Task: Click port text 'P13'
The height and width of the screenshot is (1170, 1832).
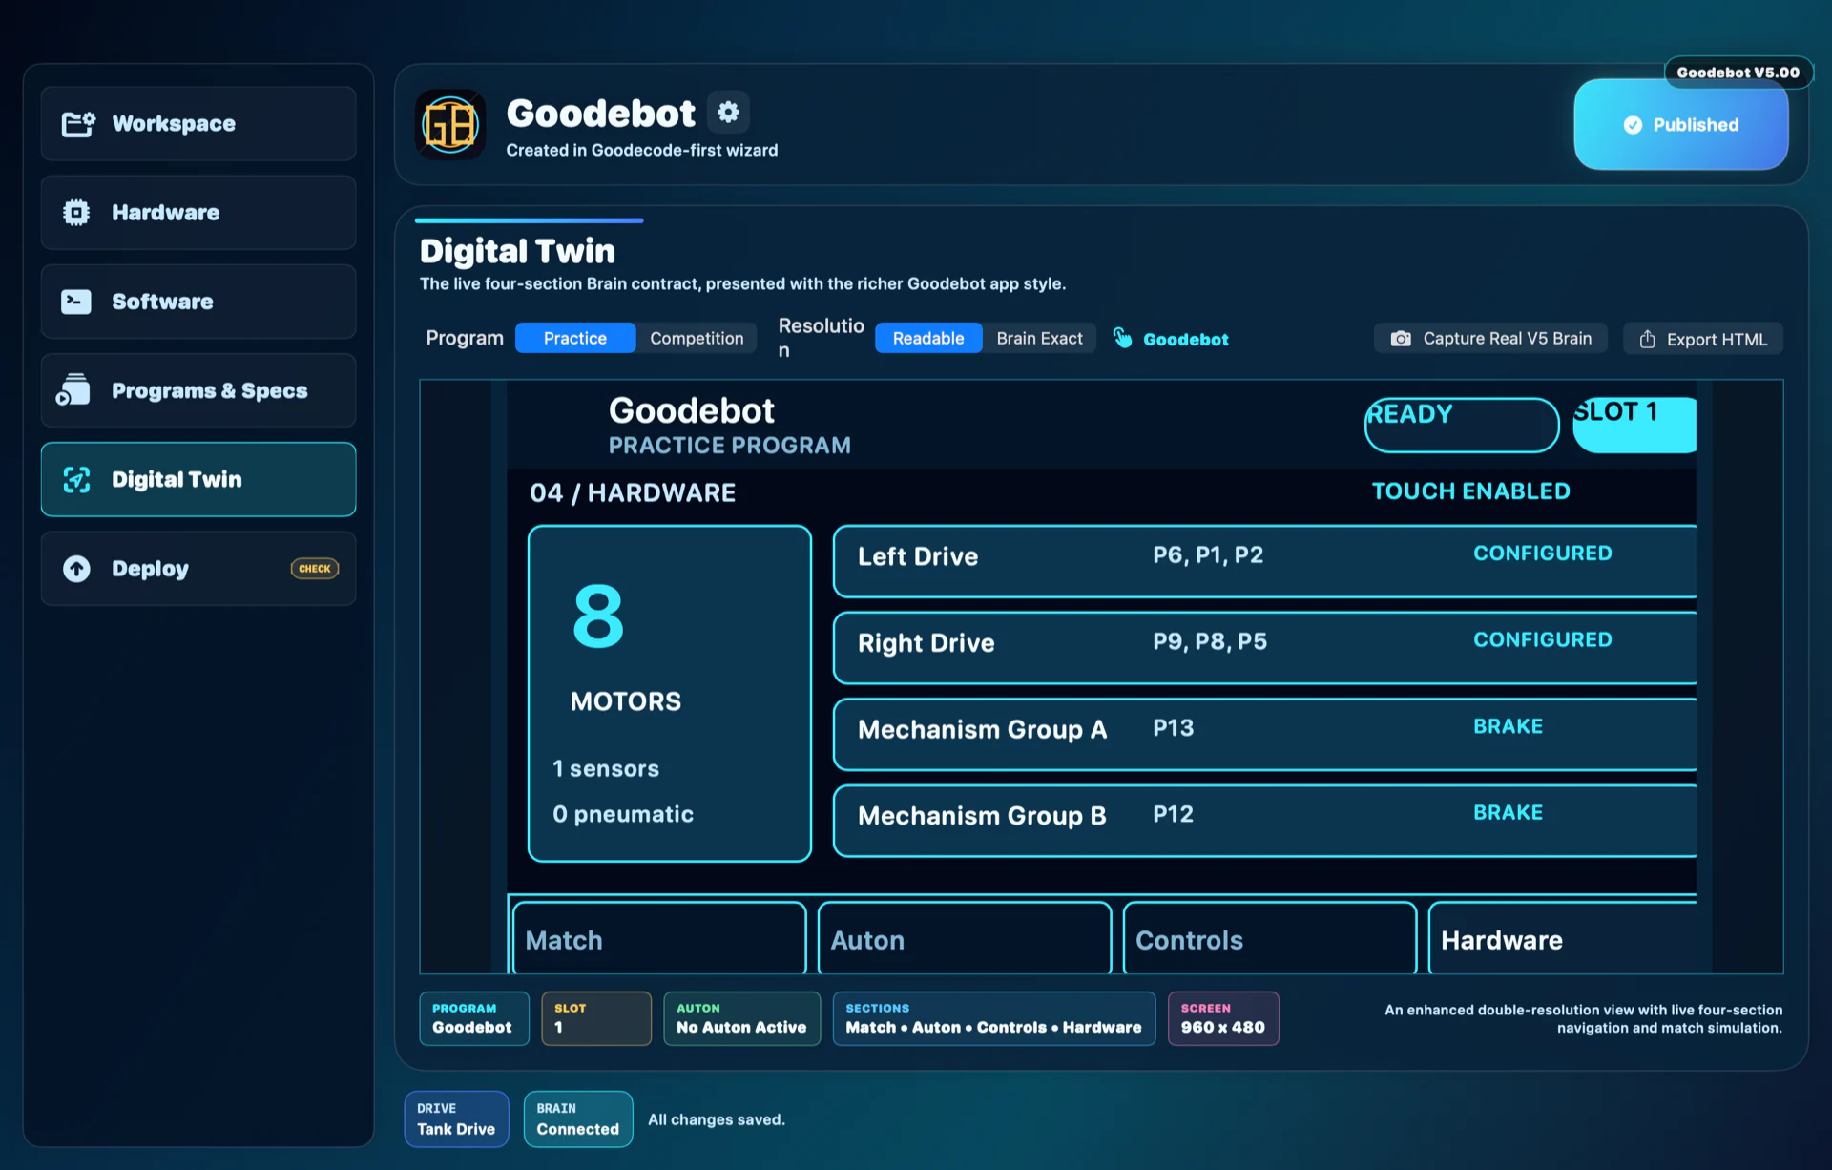Action: pyautogui.click(x=1174, y=728)
